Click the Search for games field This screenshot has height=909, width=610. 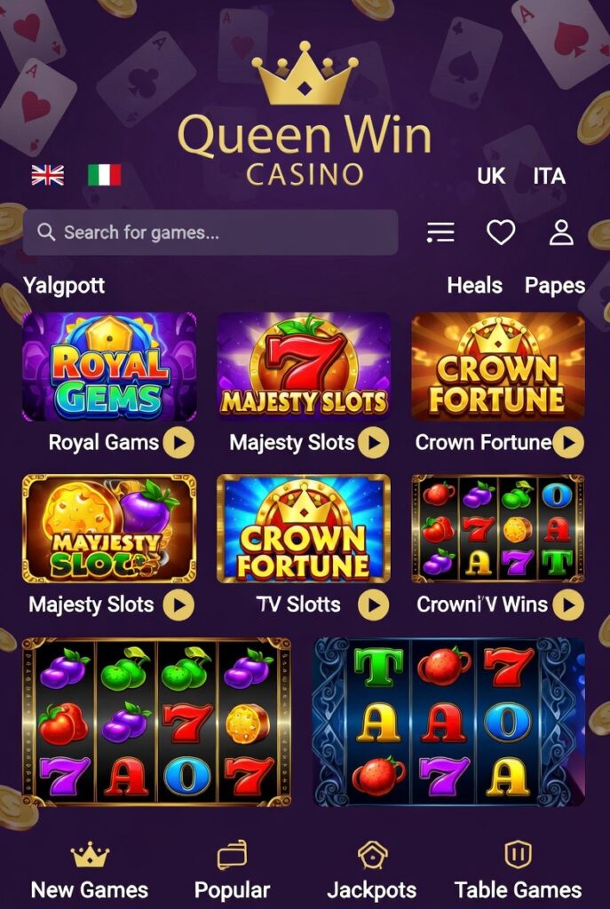210,233
